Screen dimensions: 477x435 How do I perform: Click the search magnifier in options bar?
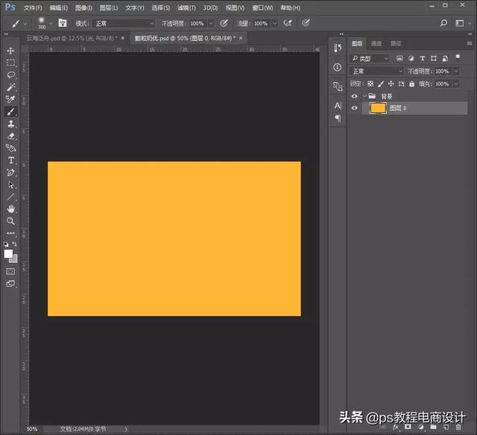tap(443, 23)
